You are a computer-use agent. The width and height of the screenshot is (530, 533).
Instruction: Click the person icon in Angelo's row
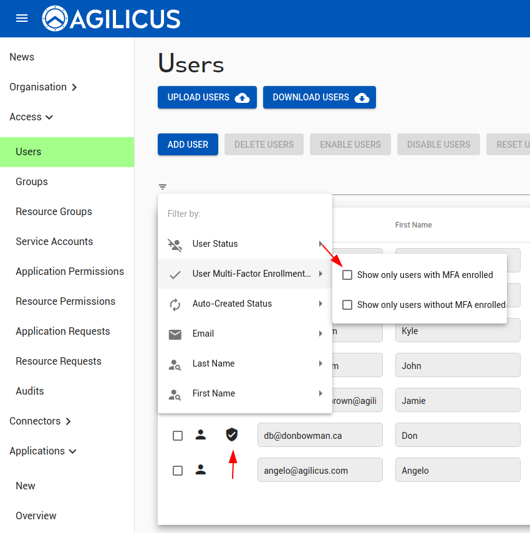click(201, 471)
